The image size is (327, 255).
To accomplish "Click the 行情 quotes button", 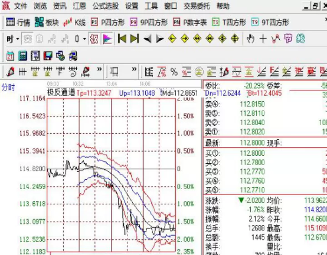I will (x=18, y=22).
